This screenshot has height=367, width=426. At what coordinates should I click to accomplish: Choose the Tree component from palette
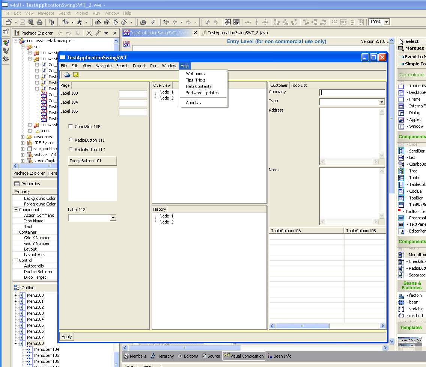click(412, 171)
